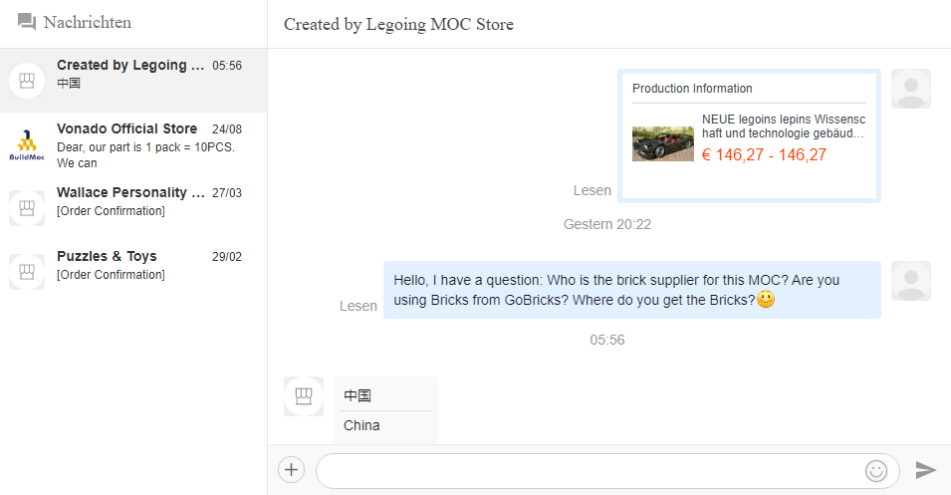Click the black car product thumbnail

pyautogui.click(x=663, y=143)
